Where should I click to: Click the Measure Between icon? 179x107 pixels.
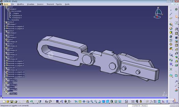tap(133, 101)
